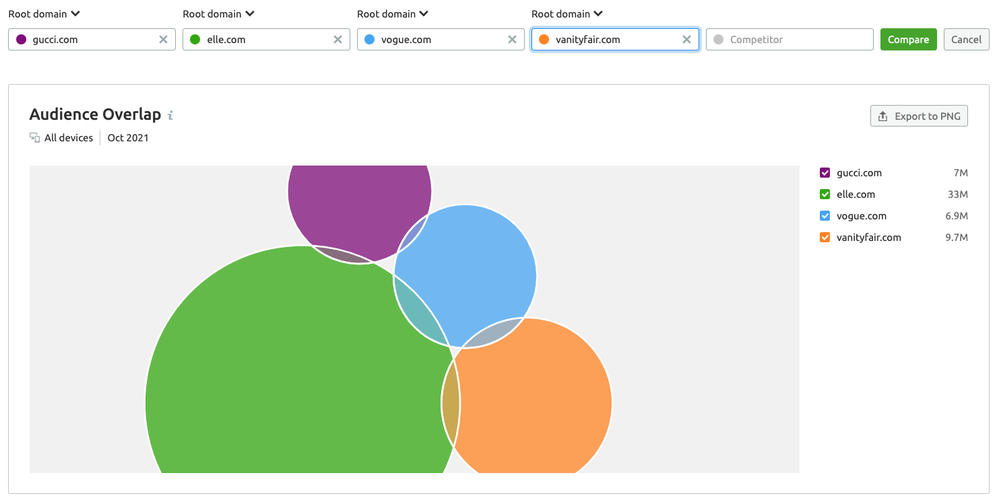Click the green dot in elle.com field
The width and height of the screenshot is (999, 502).
coord(195,40)
